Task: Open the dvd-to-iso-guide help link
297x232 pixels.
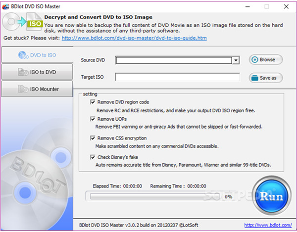Action: (x=134, y=38)
